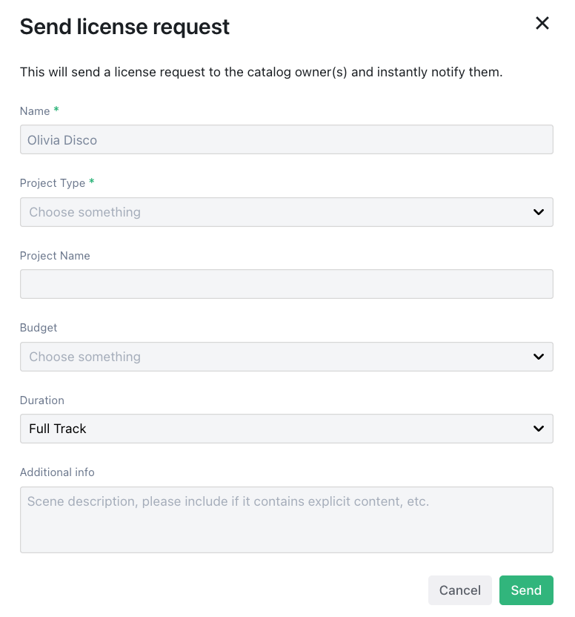Click the catalog owner notification description text
The height and width of the screenshot is (617, 575).
[261, 73]
